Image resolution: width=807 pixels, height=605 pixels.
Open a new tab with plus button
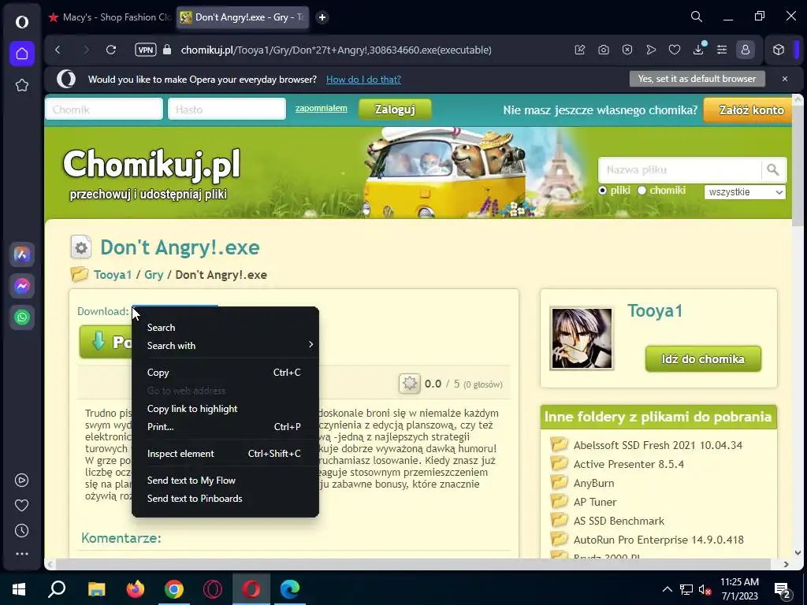click(322, 17)
